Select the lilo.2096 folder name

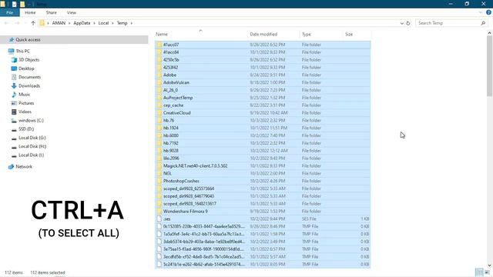pyautogui.click(x=171, y=159)
